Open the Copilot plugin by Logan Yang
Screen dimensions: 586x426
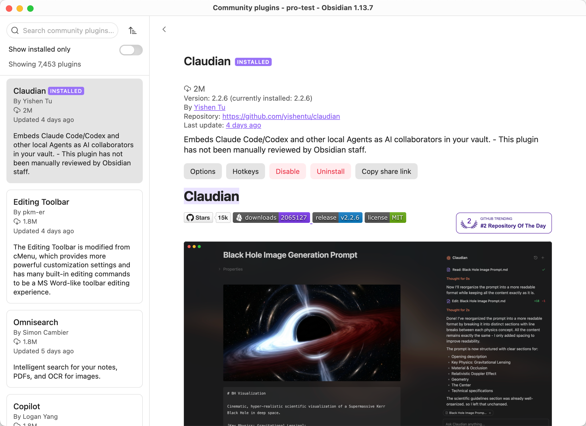point(75,410)
